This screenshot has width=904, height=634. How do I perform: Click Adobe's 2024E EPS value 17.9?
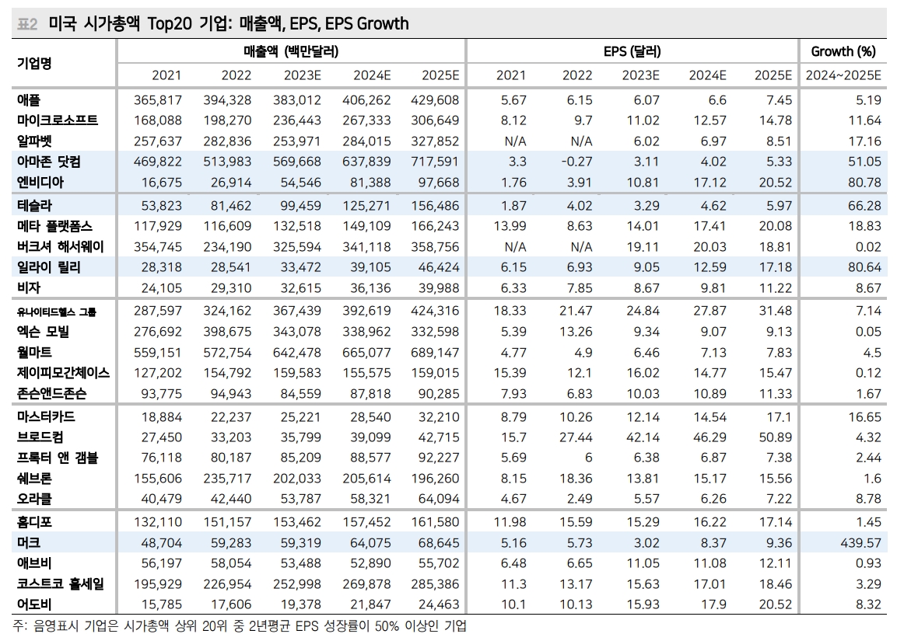(x=713, y=604)
